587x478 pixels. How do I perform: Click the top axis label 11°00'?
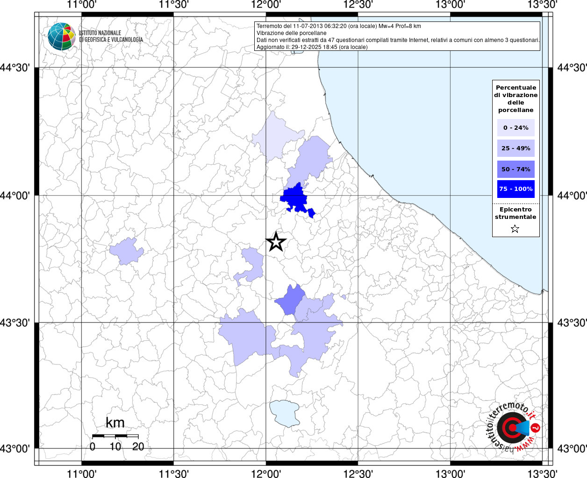point(82,5)
